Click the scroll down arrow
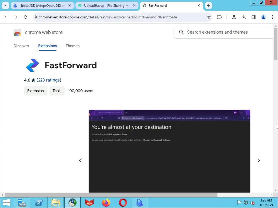Viewport: 278px width, 208px height. tap(276, 190)
